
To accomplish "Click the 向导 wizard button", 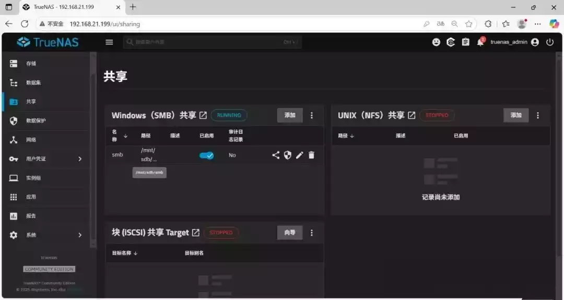I will pyautogui.click(x=290, y=233).
